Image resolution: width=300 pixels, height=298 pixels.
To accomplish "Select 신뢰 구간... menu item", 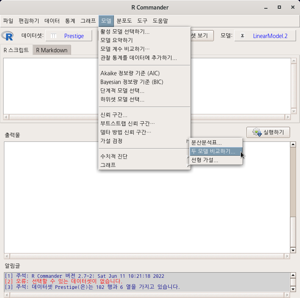I will (144, 115).
